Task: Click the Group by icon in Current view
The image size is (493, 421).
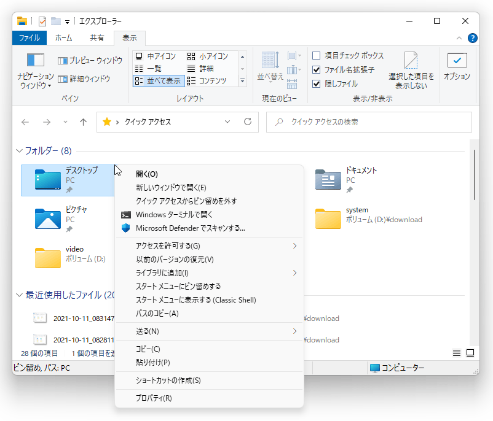Action: tap(294, 56)
